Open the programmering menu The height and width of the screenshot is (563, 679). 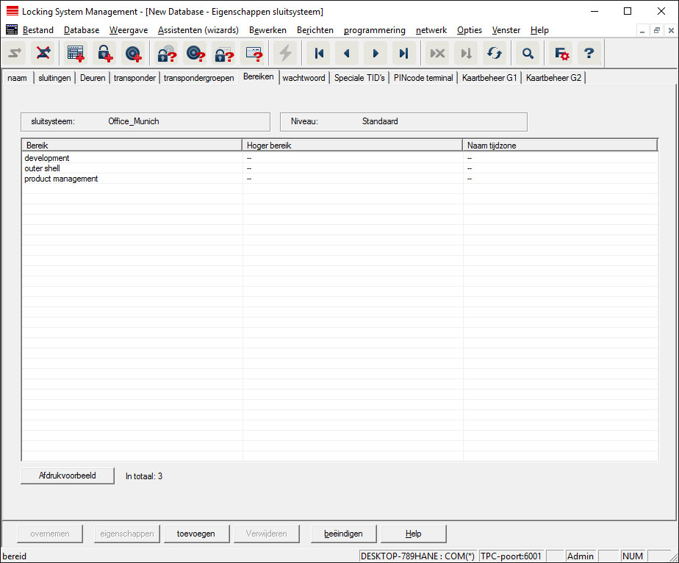tap(374, 30)
